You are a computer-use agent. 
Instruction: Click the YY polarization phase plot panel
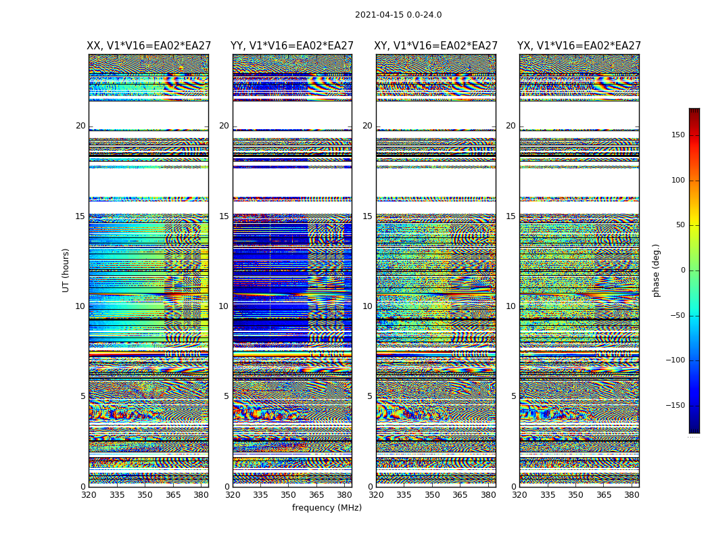pos(292,270)
